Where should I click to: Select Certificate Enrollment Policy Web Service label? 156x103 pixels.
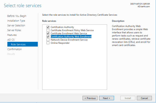[x=72, y=30]
